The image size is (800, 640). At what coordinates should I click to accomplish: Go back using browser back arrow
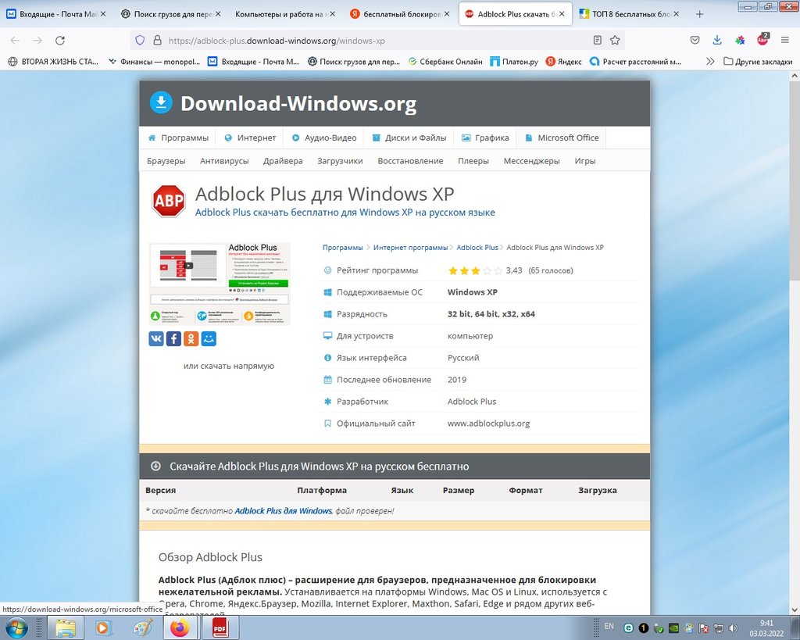pyautogui.click(x=15, y=41)
